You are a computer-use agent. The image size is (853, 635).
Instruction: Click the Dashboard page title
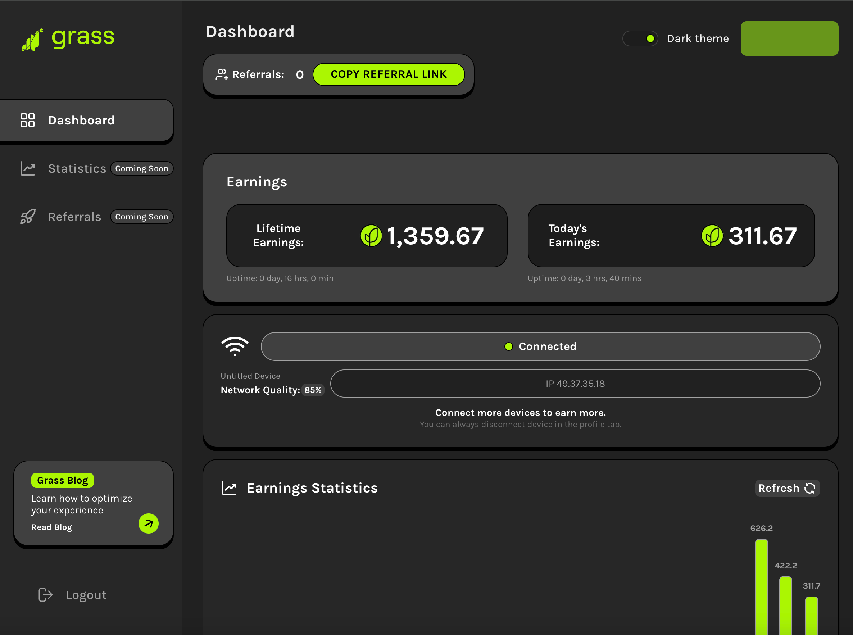250,32
